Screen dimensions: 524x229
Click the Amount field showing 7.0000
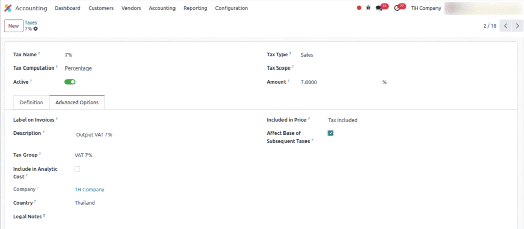click(338, 82)
